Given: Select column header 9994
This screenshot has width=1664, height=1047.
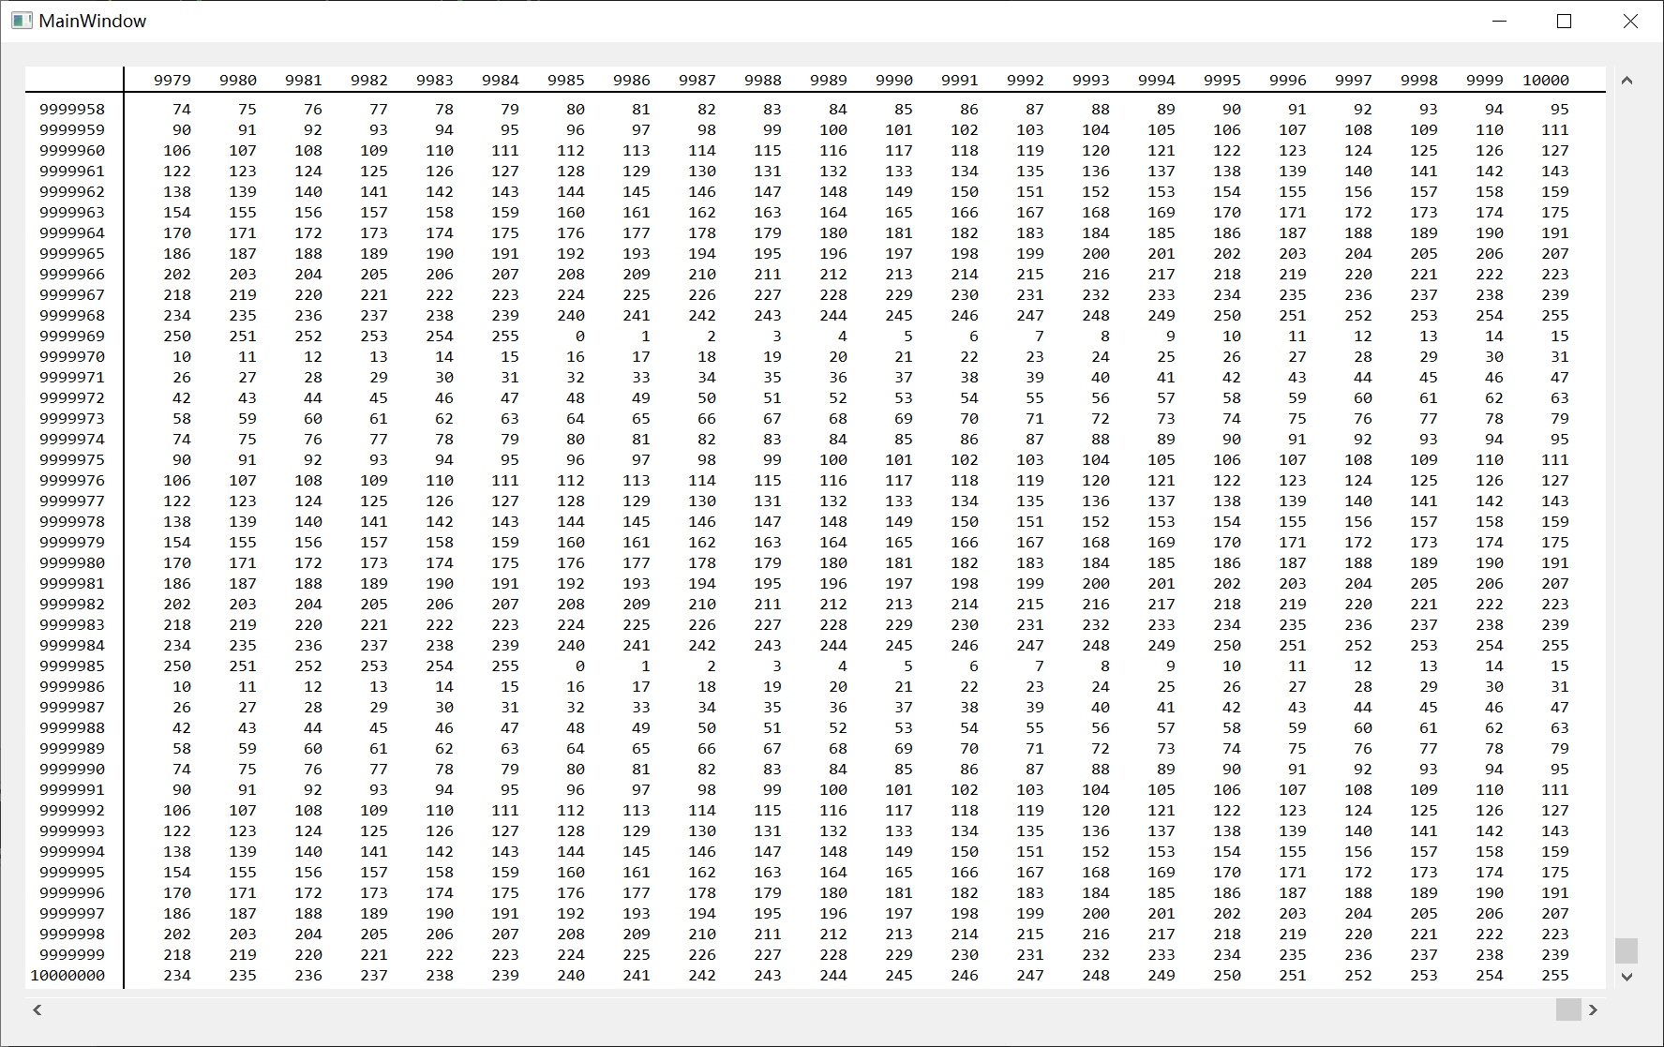Looking at the screenshot, I should pos(1157,81).
